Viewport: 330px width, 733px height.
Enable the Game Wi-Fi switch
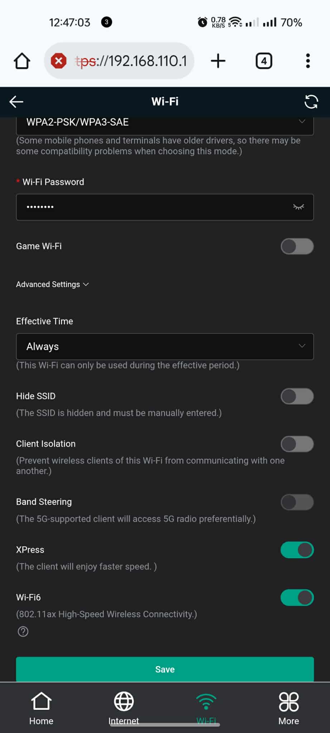pos(297,246)
